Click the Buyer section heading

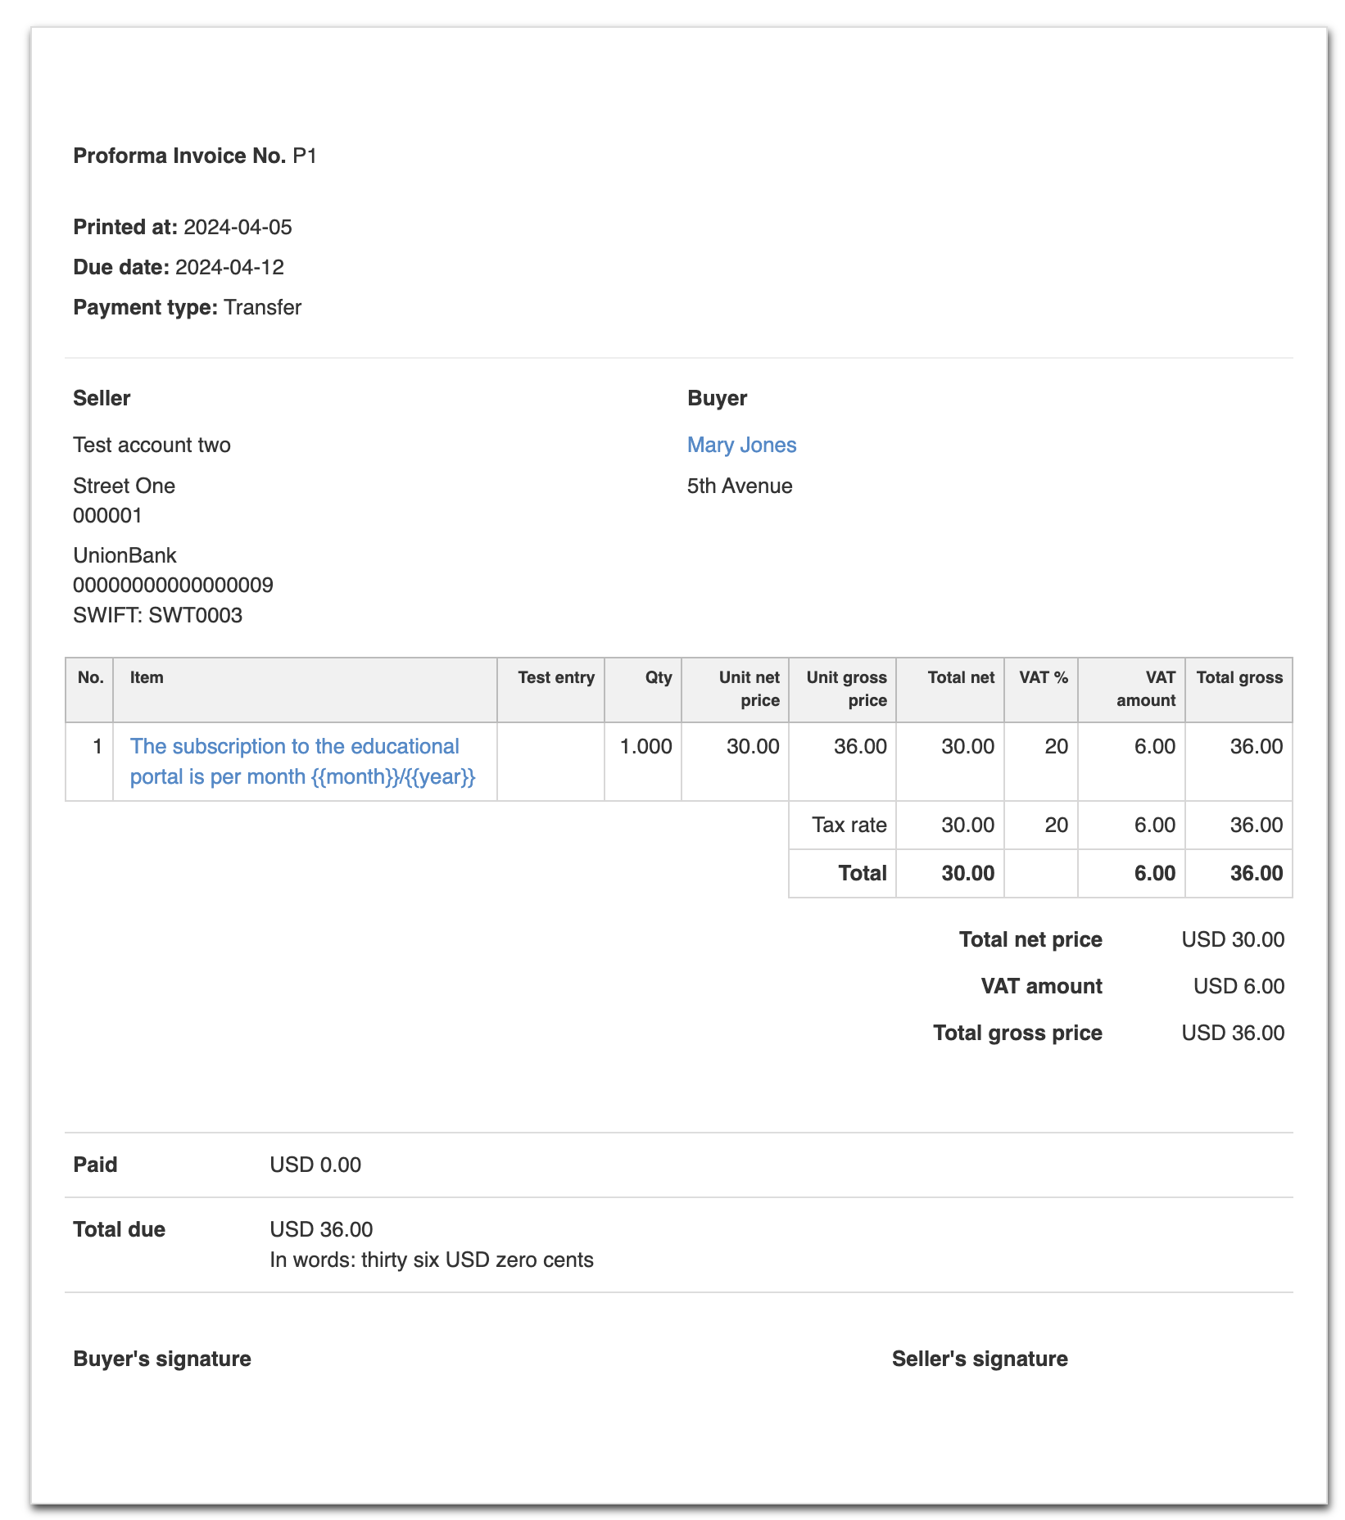click(x=717, y=398)
